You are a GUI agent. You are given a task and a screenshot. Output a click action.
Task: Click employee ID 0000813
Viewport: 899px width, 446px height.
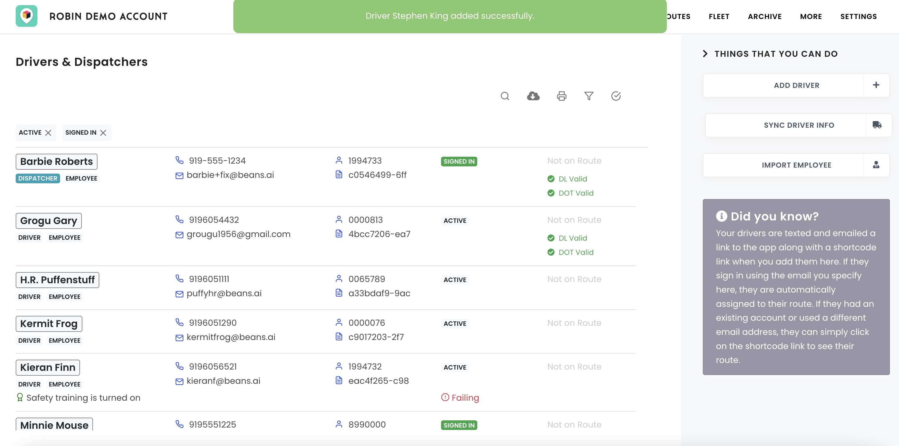(365, 220)
